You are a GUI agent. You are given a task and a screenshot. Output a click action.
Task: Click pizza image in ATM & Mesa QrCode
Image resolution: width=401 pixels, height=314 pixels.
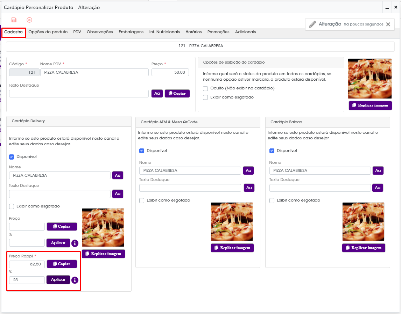click(x=232, y=221)
